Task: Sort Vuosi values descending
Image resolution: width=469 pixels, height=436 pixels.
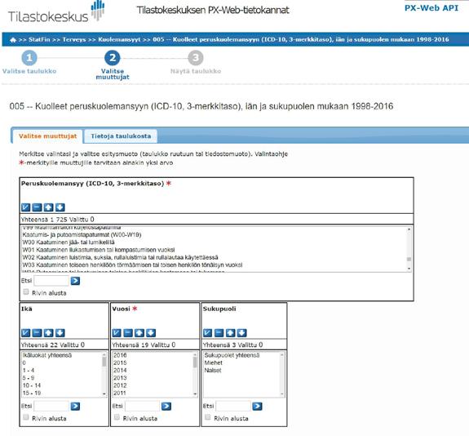Action: tap(151, 332)
